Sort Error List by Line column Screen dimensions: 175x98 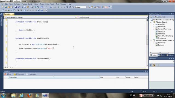119,77
